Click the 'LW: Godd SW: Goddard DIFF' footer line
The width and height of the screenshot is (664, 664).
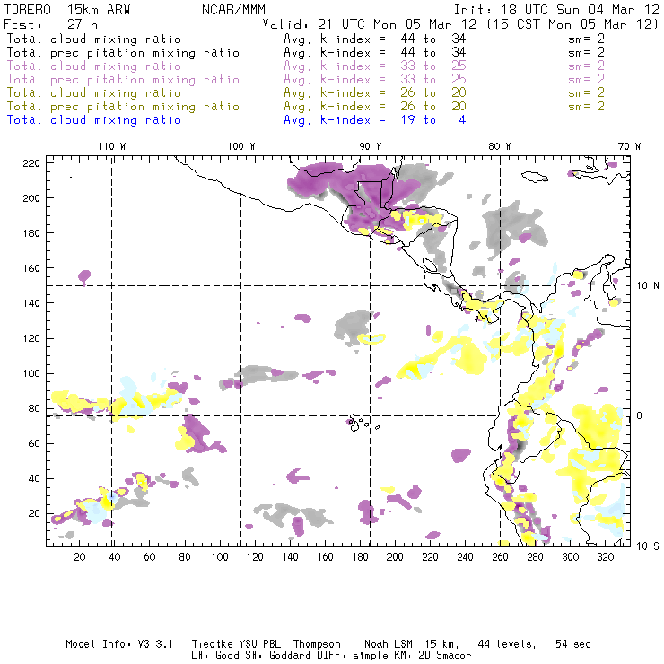pos(266,655)
